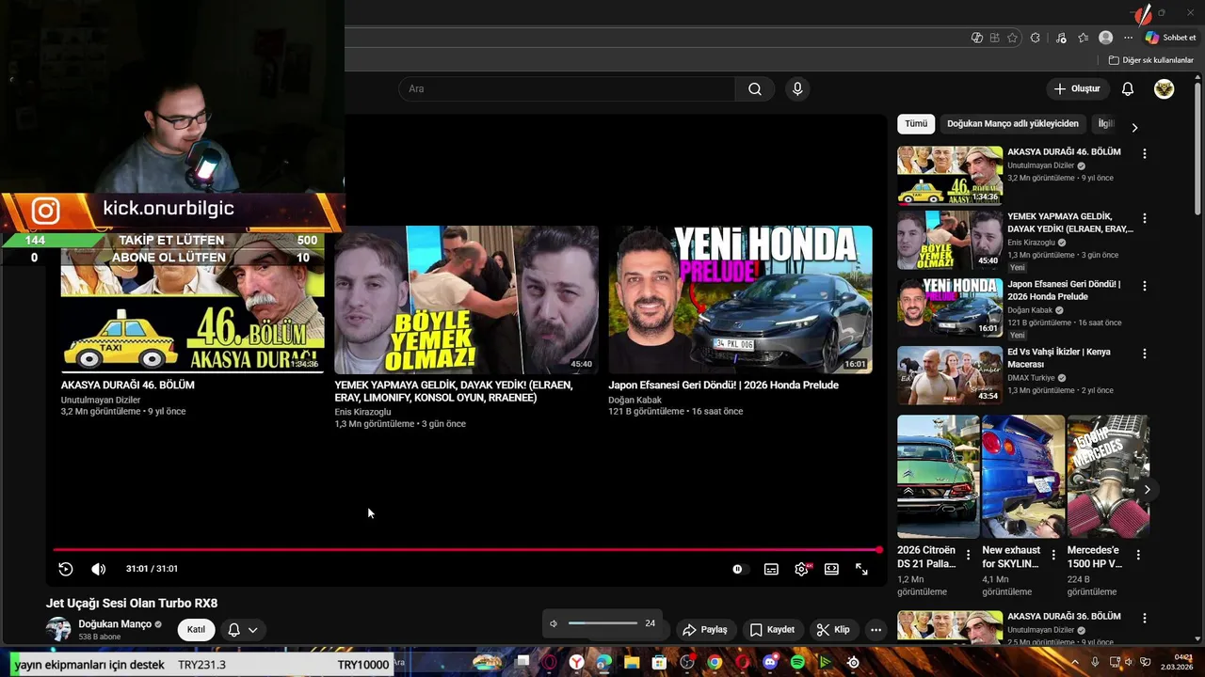Viewport: 1205px width, 677px height.
Task: Open Spotify from the taskbar
Action: (x=797, y=663)
